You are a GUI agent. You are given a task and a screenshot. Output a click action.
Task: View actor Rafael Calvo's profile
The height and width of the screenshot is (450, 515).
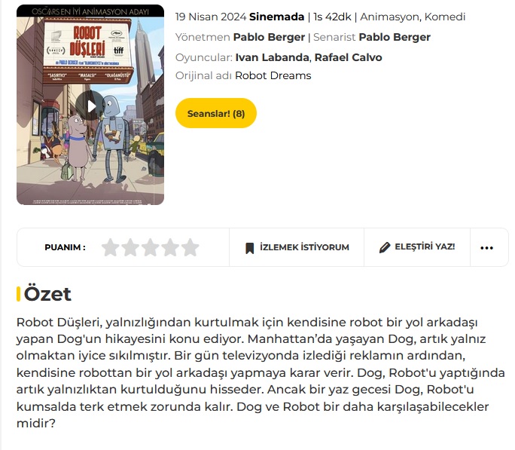pos(348,57)
